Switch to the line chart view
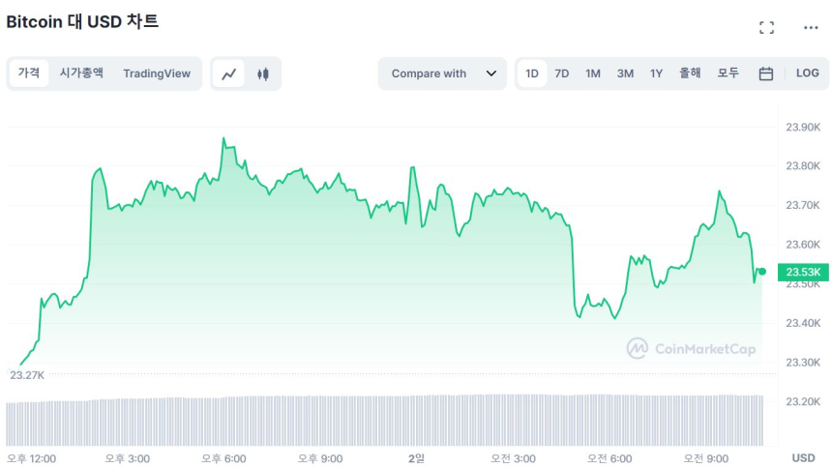Viewport: 832px width, 468px height. (x=229, y=73)
